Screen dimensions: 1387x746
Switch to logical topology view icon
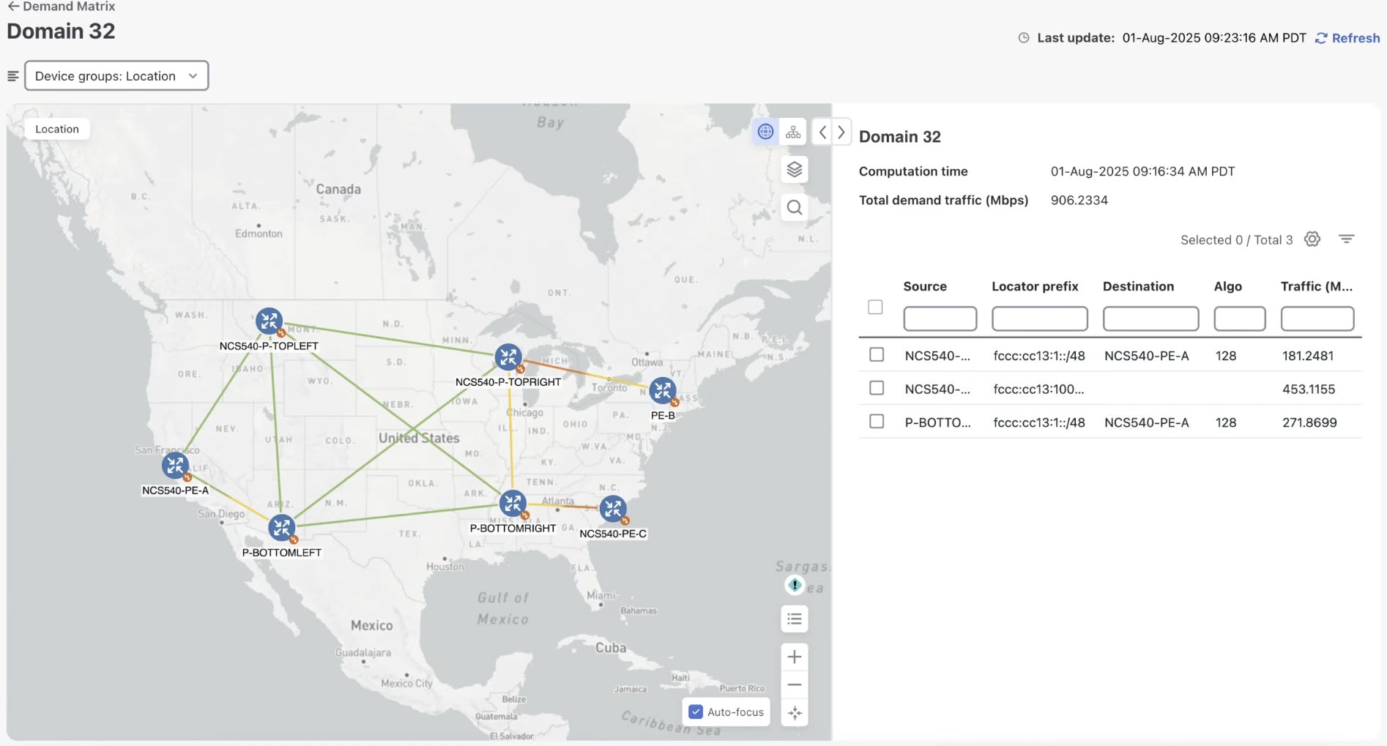pyautogui.click(x=793, y=132)
